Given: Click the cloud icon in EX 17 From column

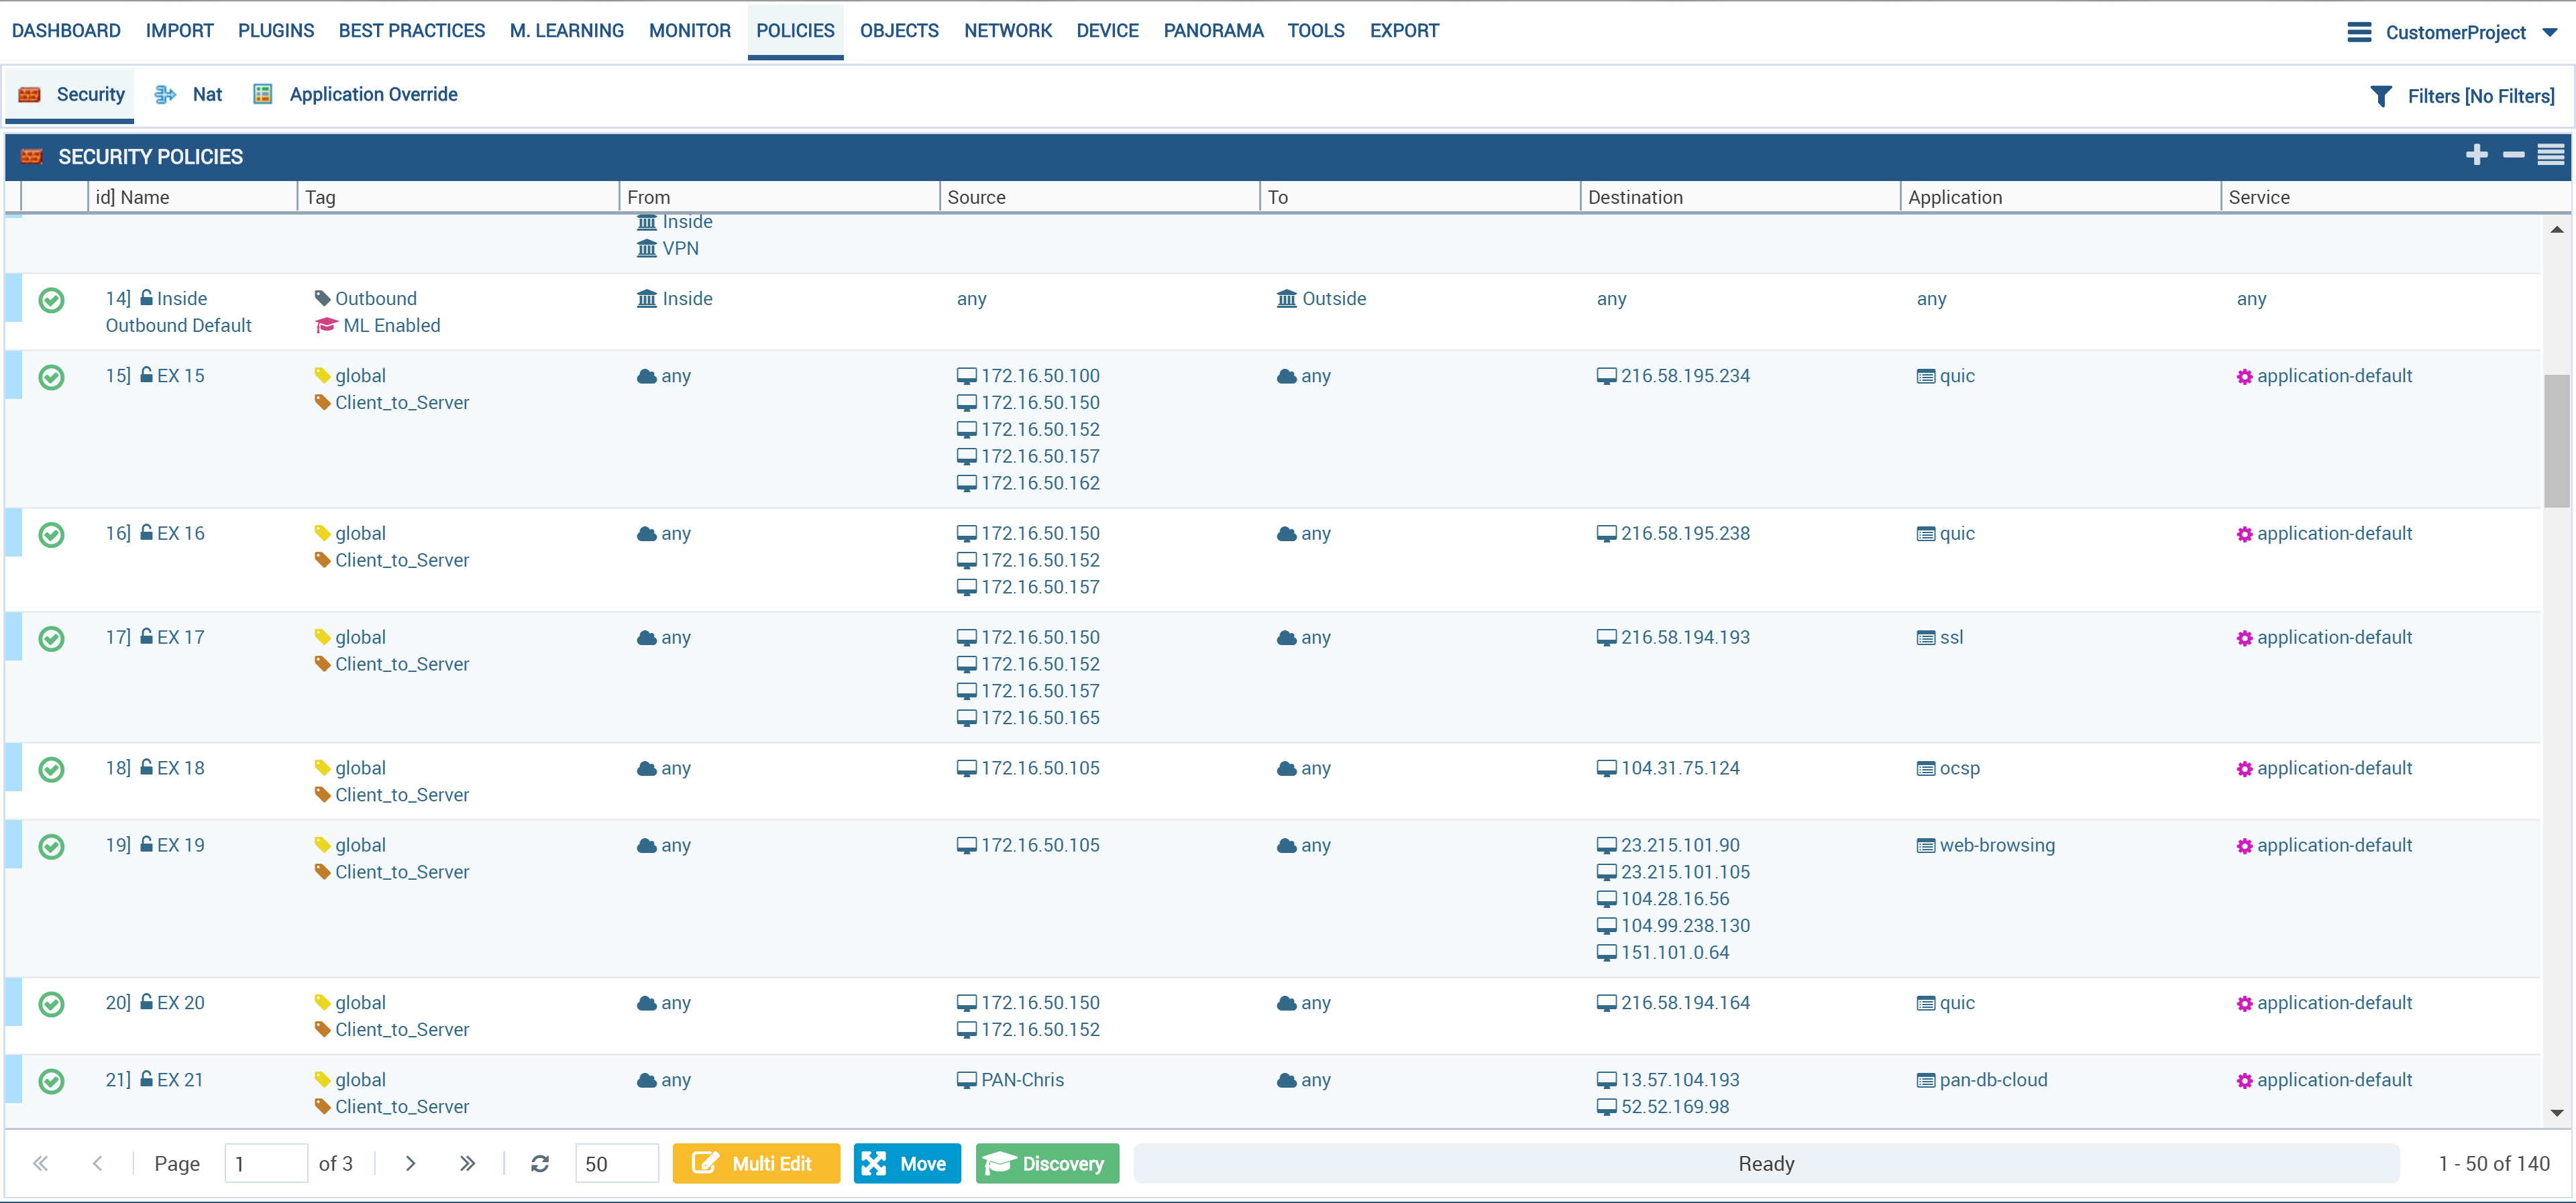Looking at the screenshot, I should (x=647, y=638).
